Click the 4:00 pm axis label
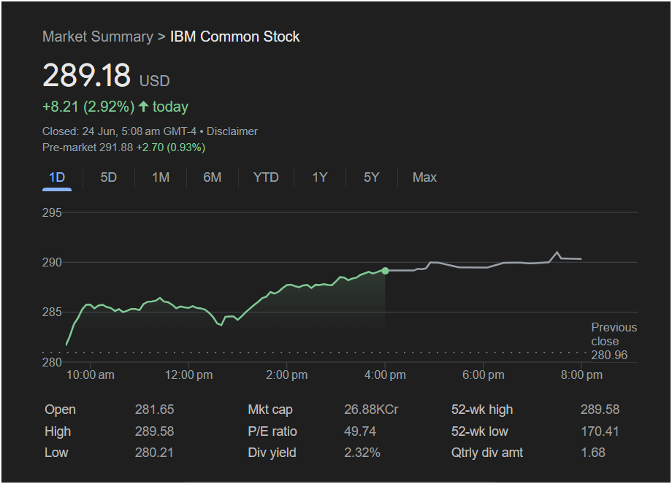This screenshot has width=672, height=484. pos(385,375)
